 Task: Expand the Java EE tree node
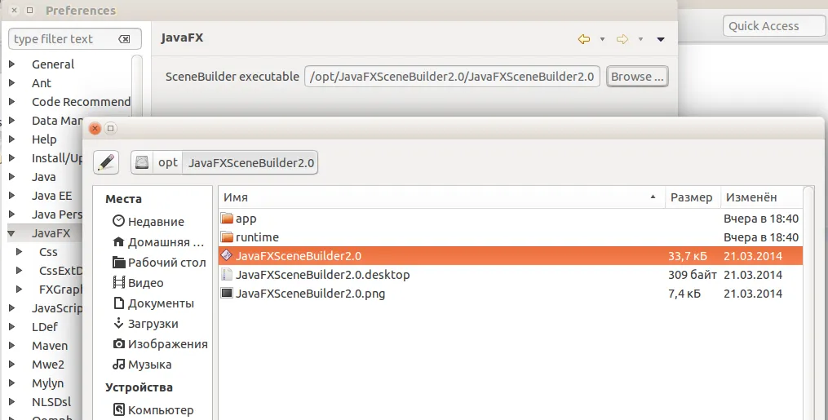coord(12,195)
